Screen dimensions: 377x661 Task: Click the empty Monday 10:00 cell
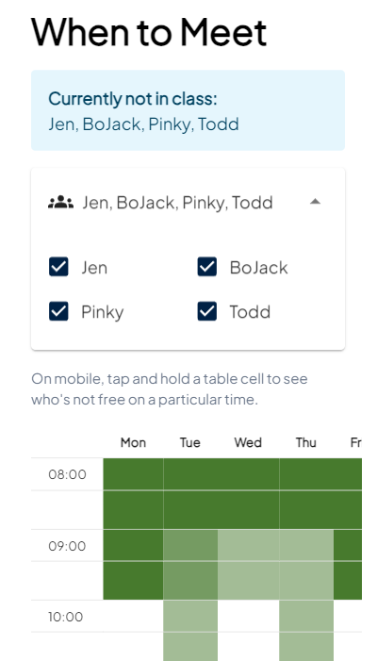133,616
